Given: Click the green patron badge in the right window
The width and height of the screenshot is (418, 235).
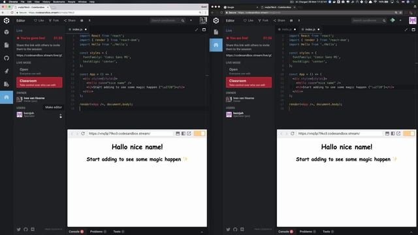Looking at the screenshot, I should pyautogui.click(x=393, y=20).
